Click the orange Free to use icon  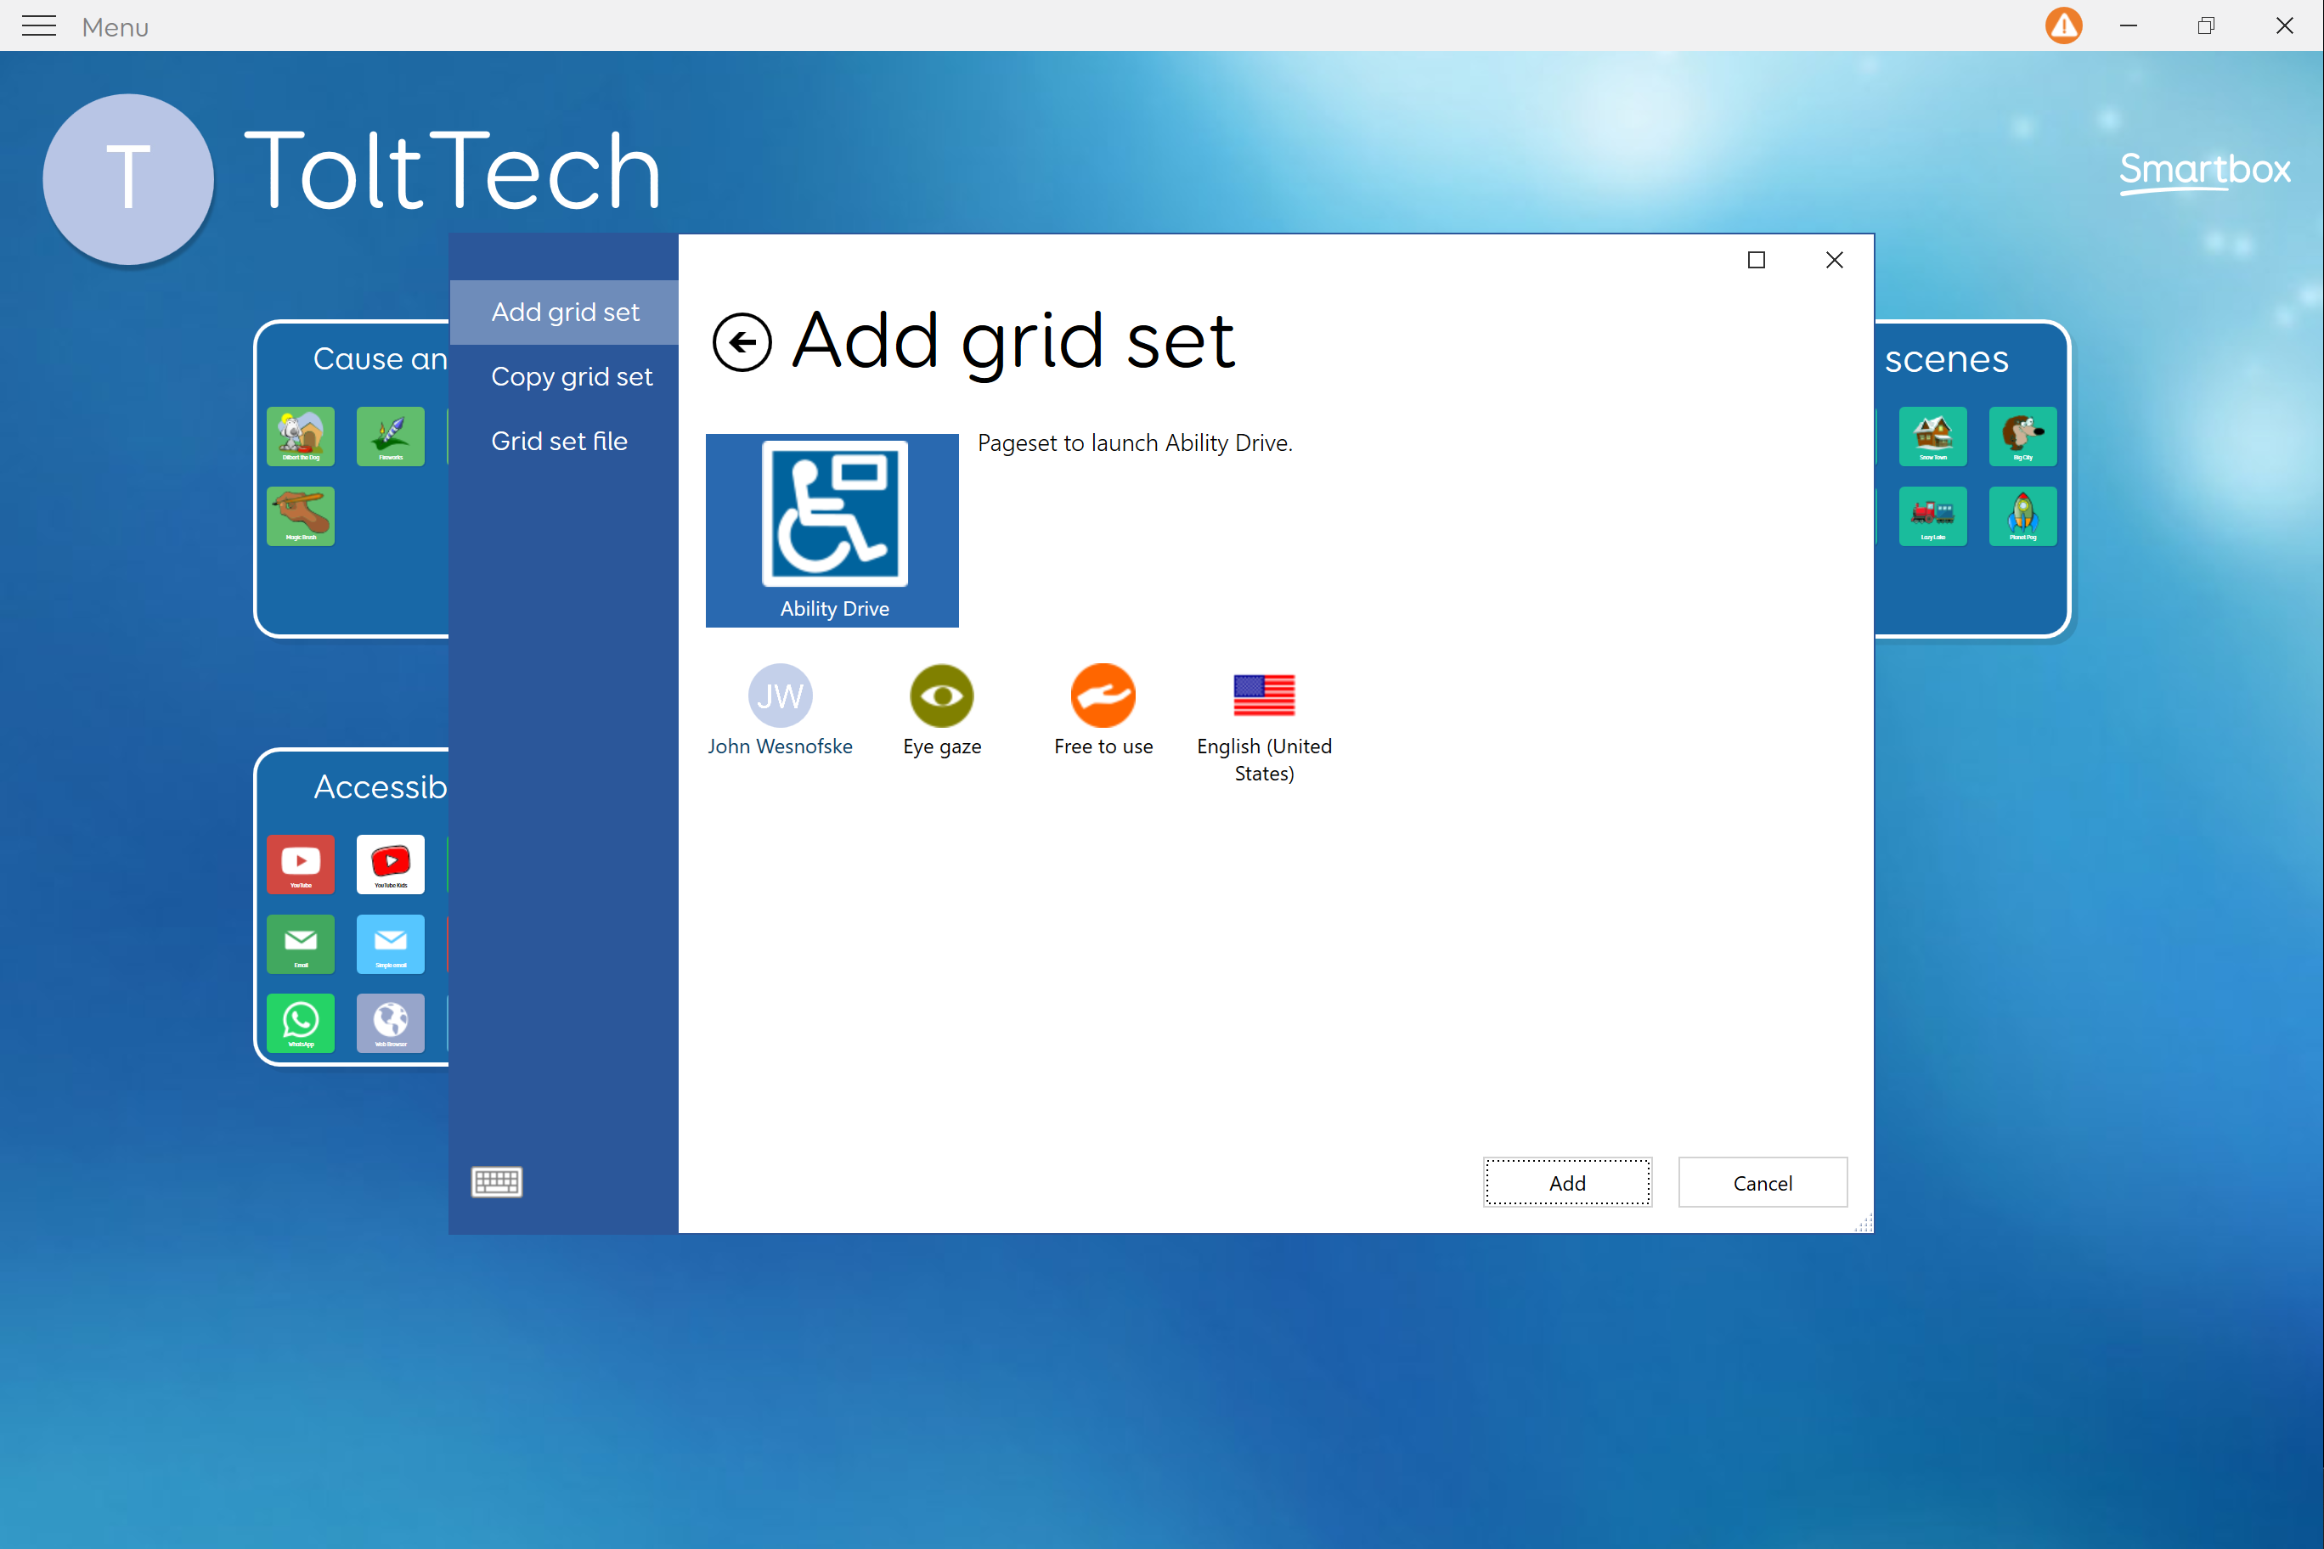pos(1103,696)
